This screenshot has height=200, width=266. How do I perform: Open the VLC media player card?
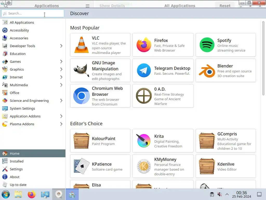pos(100,45)
